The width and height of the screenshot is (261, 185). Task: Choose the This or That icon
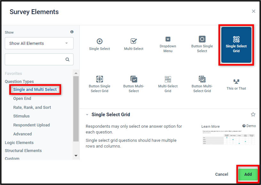pos(236,81)
